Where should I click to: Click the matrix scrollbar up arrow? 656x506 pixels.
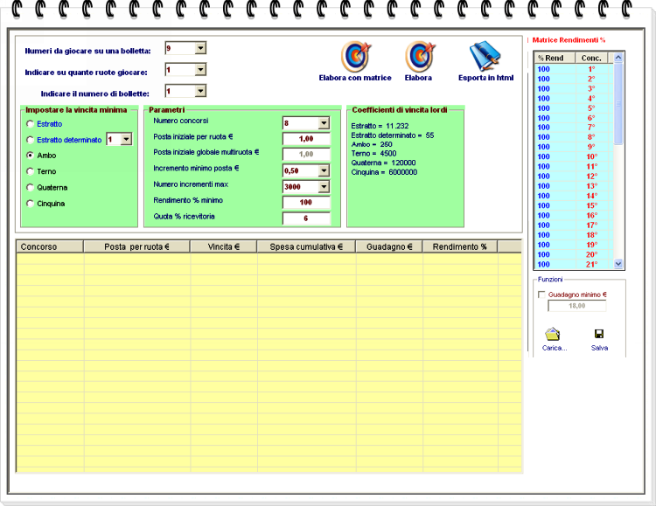(x=618, y=58)
